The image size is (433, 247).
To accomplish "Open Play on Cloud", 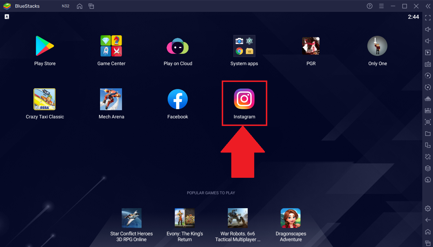I will pos(178,46).
